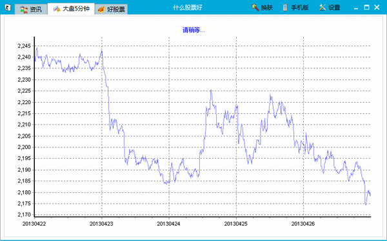Open the 设置 settings
Screen dimensions: 387x241
point(330,8)
